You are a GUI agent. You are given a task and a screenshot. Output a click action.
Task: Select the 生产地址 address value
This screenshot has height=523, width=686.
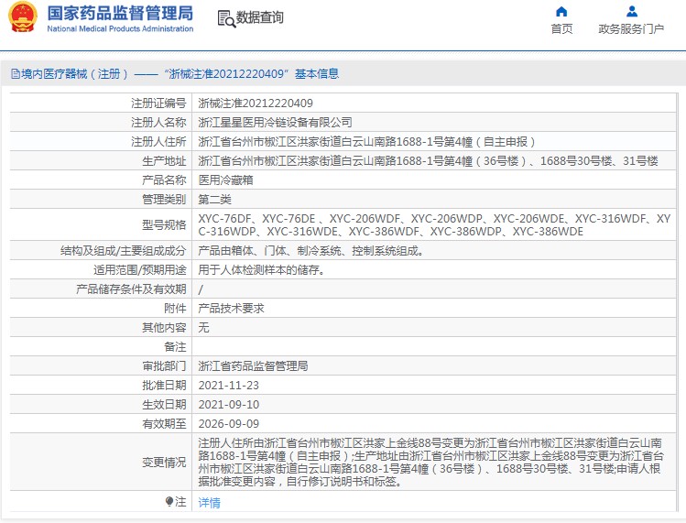(x=428, y=161)
